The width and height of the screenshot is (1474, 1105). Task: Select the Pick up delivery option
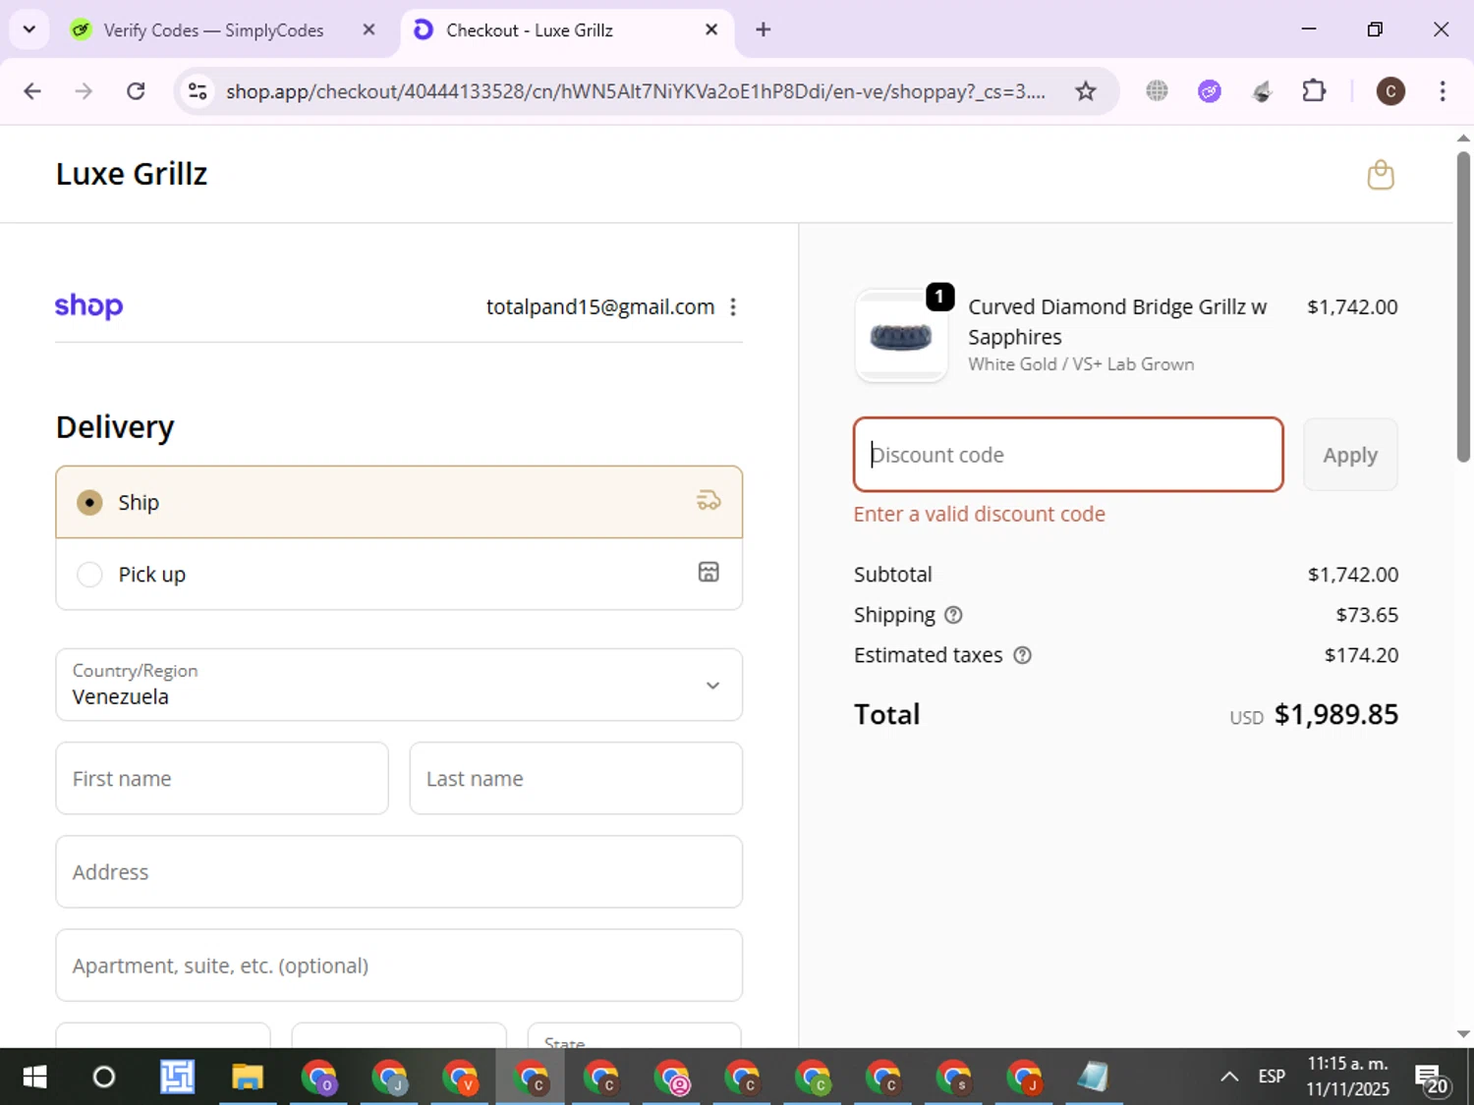pos(399,574)
